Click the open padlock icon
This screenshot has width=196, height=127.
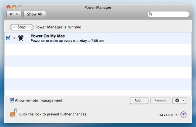(x=14, y=112)
